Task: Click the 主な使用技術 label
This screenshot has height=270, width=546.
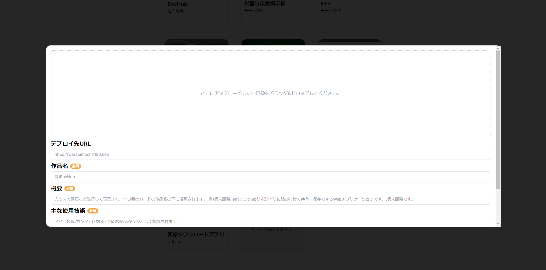Action: (68, 211)
